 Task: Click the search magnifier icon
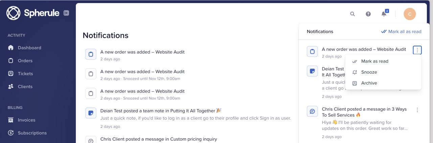tap(352, 14)
